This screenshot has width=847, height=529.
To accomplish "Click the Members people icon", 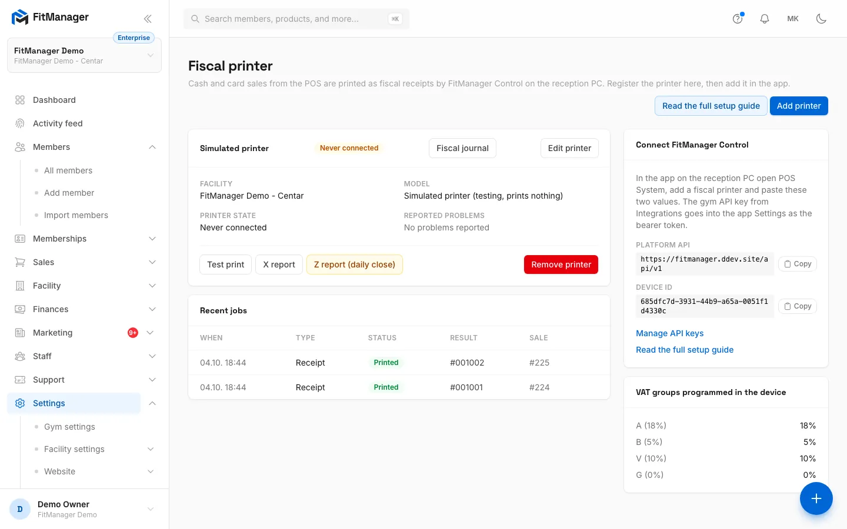I will [x=20, y=147].
